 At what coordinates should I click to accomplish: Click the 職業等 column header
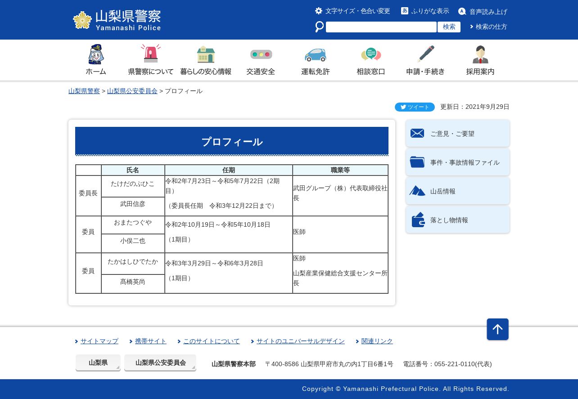click(x=340, y=170)
